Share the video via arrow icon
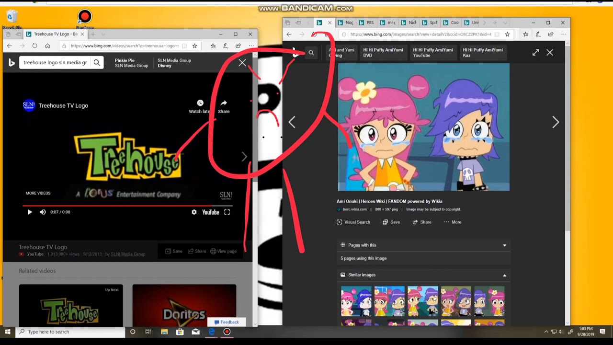Image resolution: width=613 pixels, height=345 pixels. [x=224, y=103]
